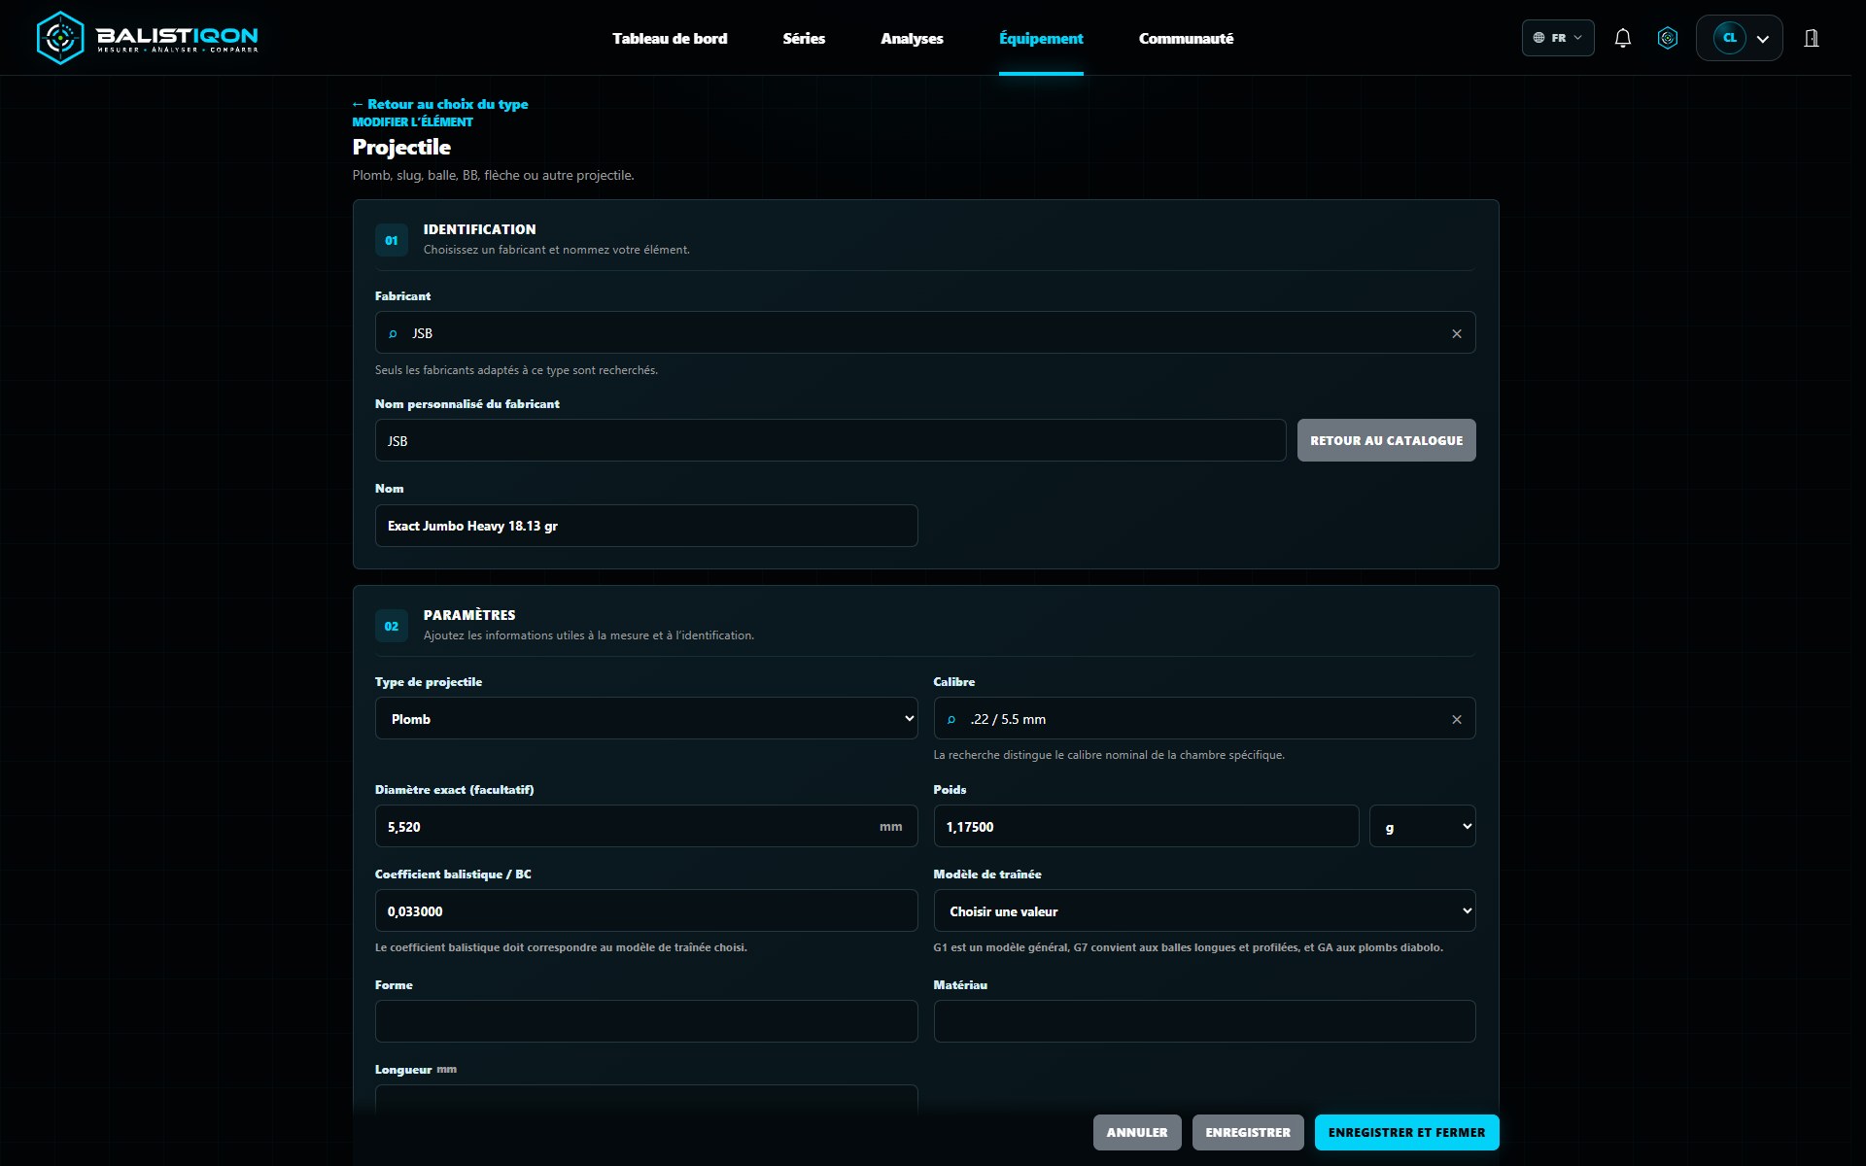Screen dimensions: 1866x1166
Task: Open the FR language selector
Action: [x=1557, y=38]
